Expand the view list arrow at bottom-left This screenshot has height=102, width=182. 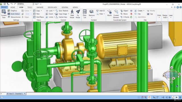pyautogui.click(x=1, y=94)
